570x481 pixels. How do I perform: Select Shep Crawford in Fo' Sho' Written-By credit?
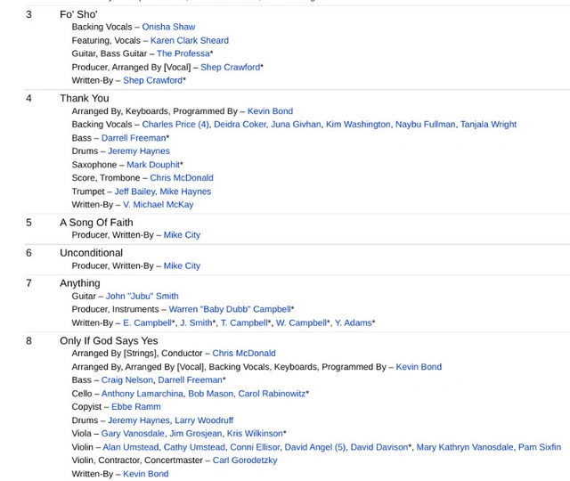point(152,80)
